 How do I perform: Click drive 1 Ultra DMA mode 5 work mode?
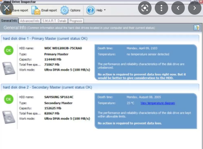click(x=67, y=70)
